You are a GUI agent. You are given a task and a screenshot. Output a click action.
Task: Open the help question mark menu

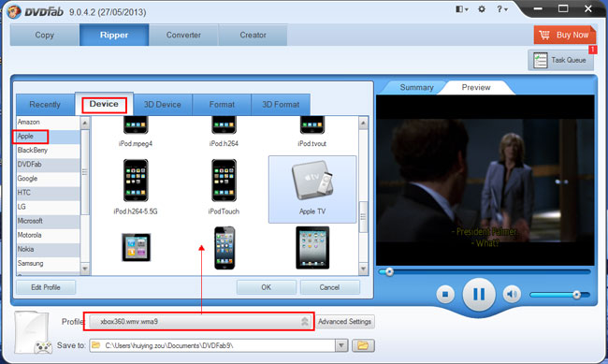pos(501,9)
